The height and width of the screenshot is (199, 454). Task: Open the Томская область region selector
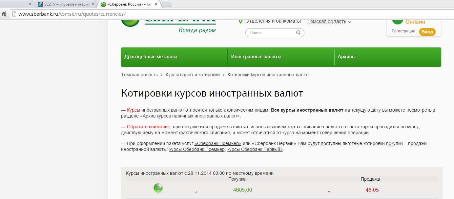click(x=327, y=22)
